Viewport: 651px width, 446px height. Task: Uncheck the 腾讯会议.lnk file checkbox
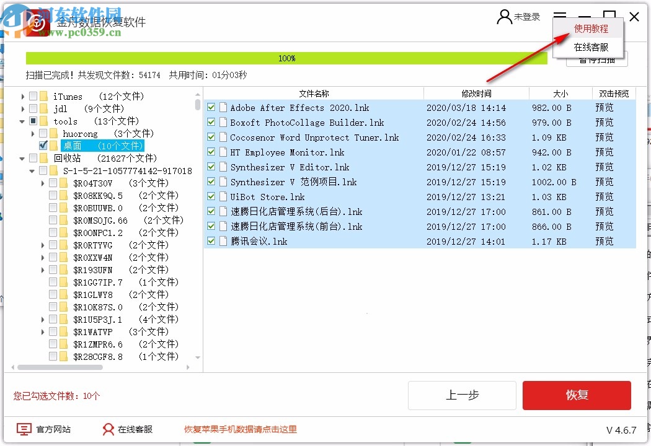tap(211, 242)
